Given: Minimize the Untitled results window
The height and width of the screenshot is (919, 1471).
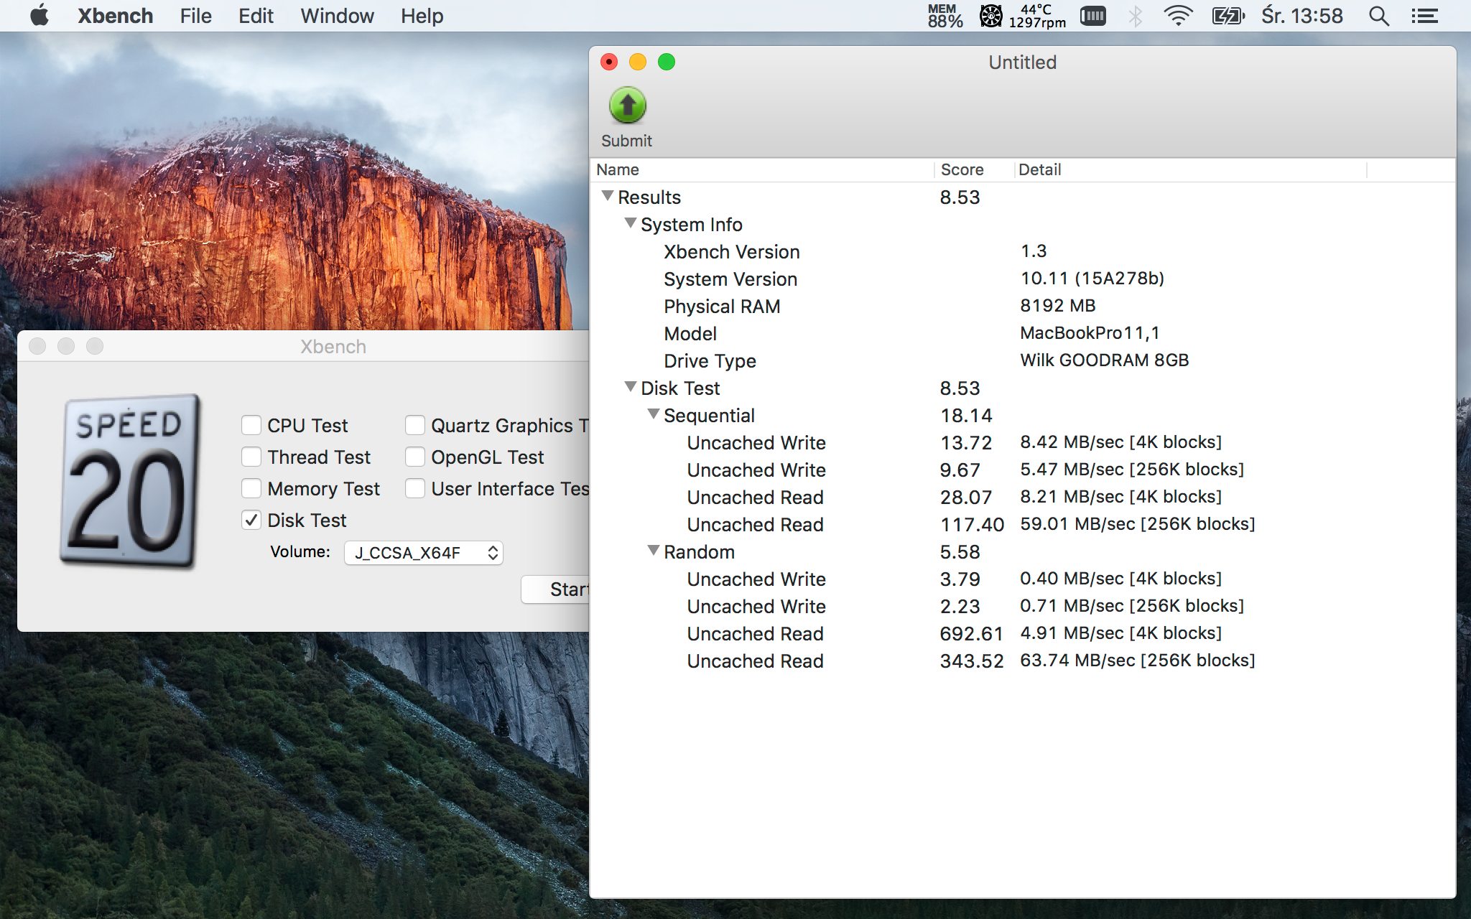Looking at the screenshot, I should coord(638,62).
